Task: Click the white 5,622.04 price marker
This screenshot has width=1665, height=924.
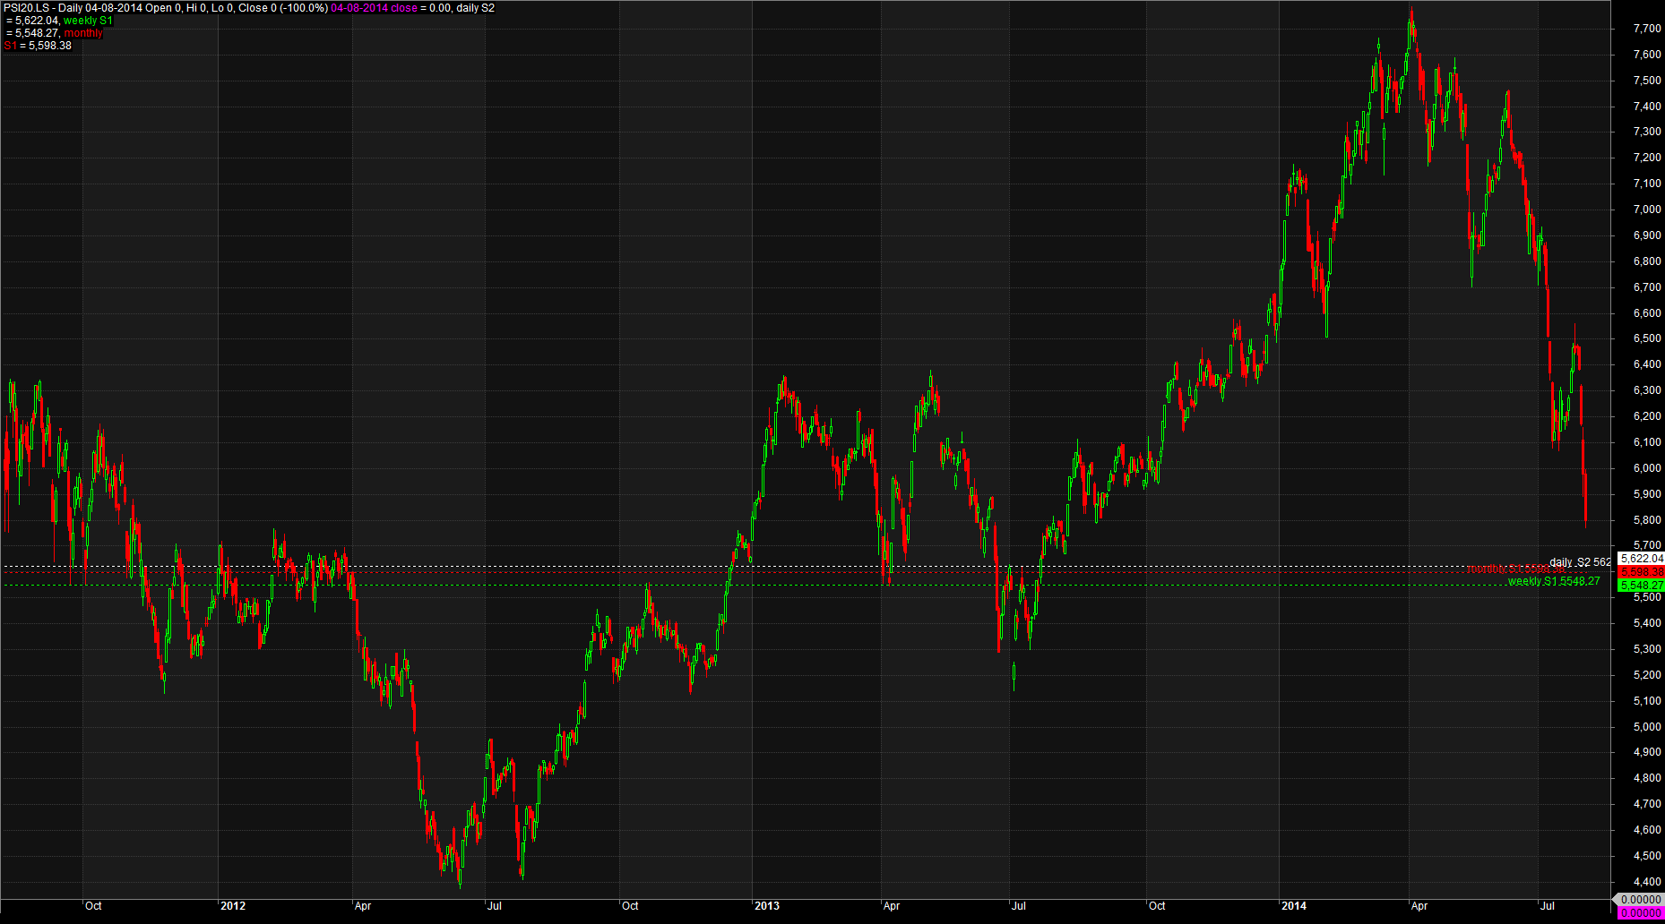Action: point(1642,559)
